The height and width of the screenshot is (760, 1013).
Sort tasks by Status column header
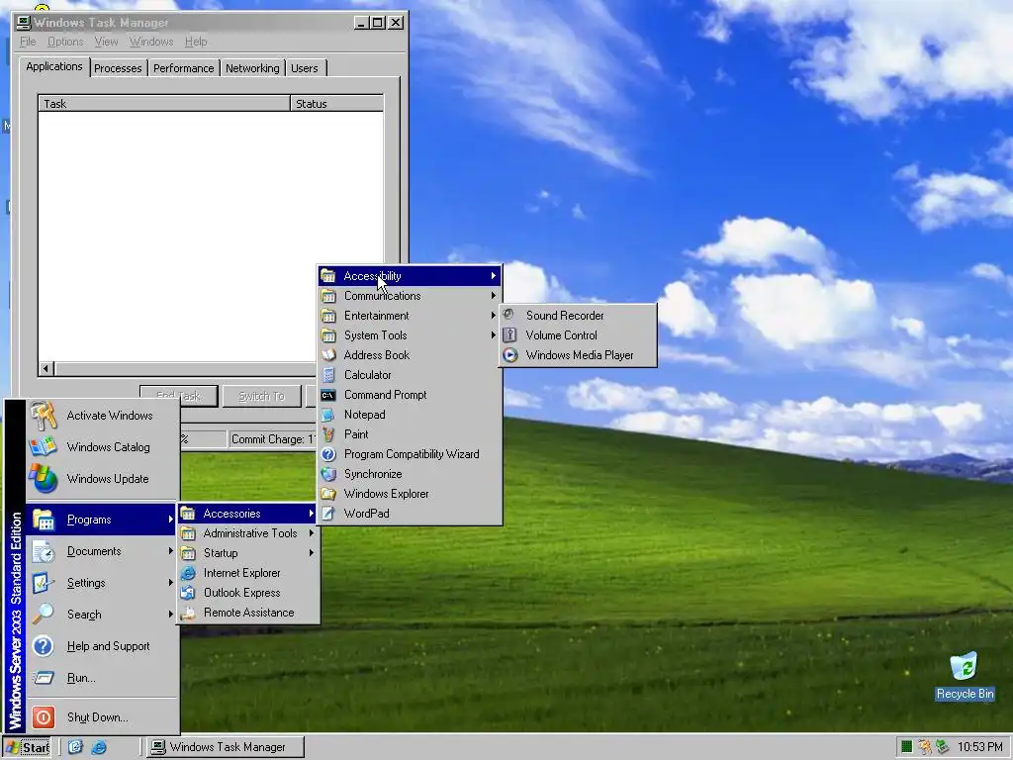(x=336, y=103)
